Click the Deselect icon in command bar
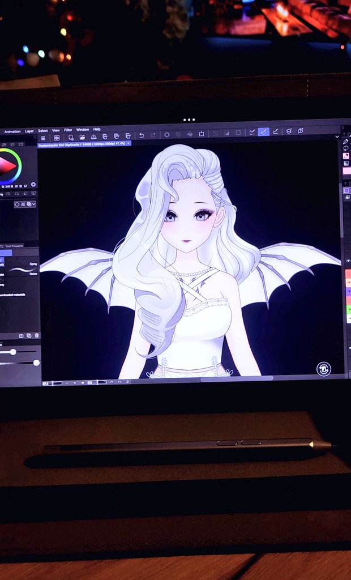Viewport: 351px width, 580px height. click(215, 133)
